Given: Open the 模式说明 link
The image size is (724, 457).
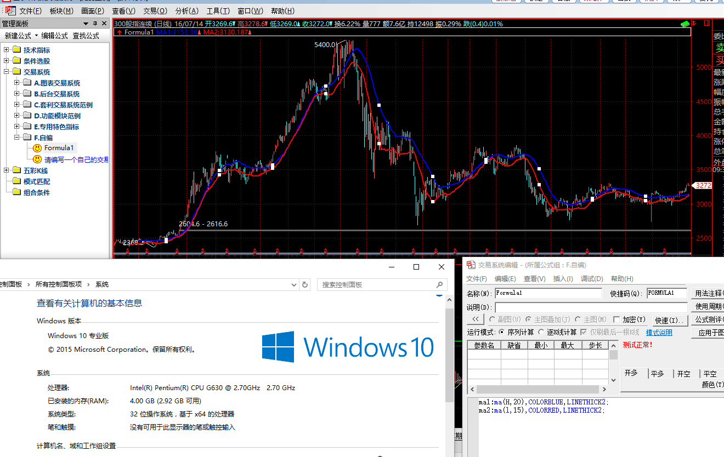Looking at the screenshot, I should pos(659,333).
